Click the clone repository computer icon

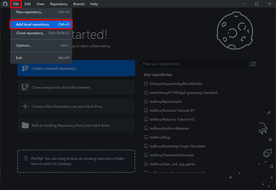click(x=25, y=87)
